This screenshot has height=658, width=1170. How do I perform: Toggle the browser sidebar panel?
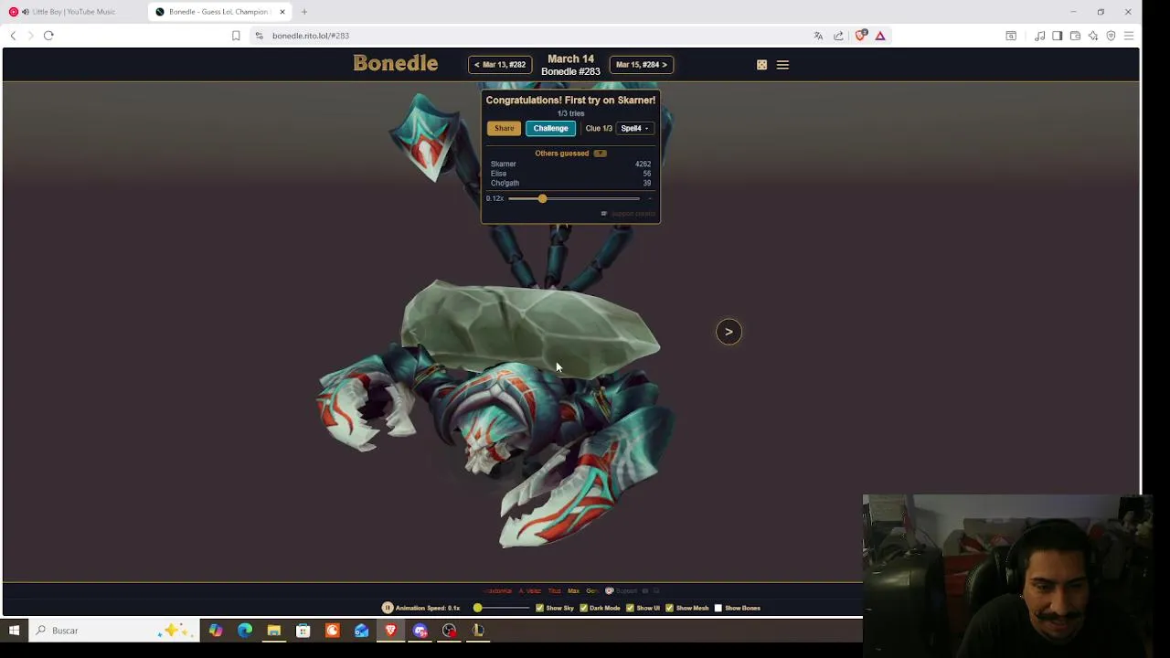[1058, 36]
